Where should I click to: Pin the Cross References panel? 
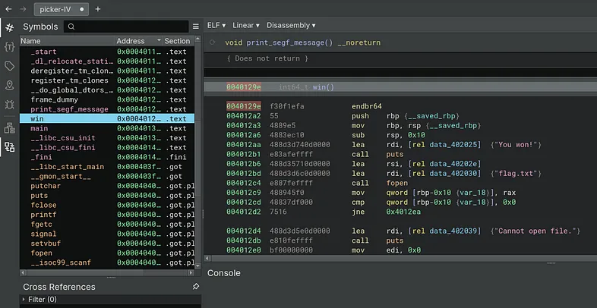pos(196,286)
